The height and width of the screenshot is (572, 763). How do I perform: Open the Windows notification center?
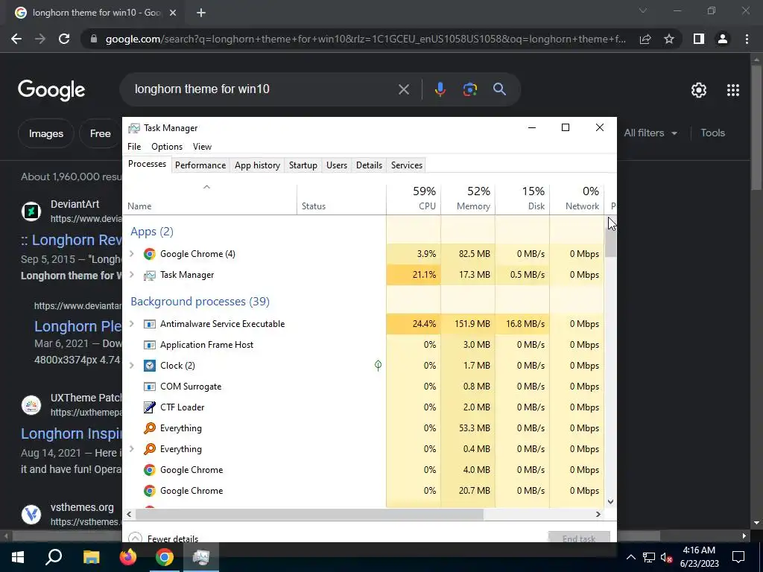[738, 557]
